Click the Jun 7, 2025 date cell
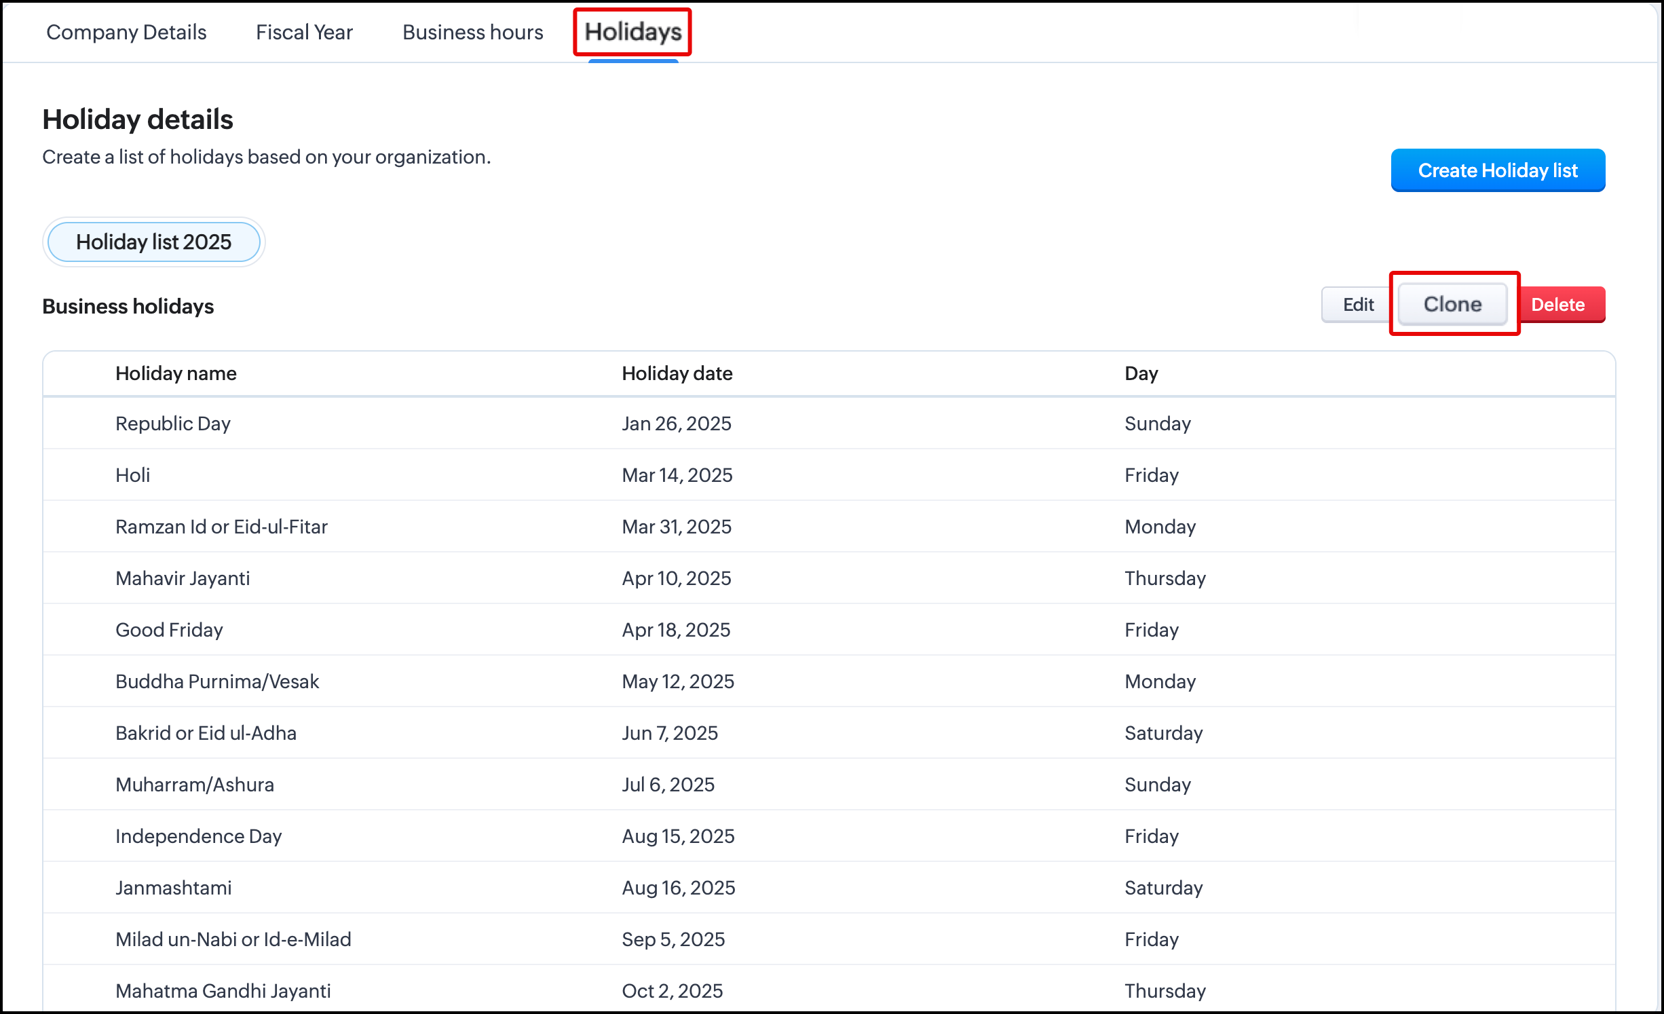1664x1014 pixels. pyautogui.click(x=669, y=733)
